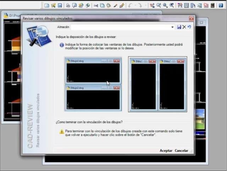Viewport: 227px width, 171px height.
Task: Click the Paste clipboard icon
Action: point(109,6)
